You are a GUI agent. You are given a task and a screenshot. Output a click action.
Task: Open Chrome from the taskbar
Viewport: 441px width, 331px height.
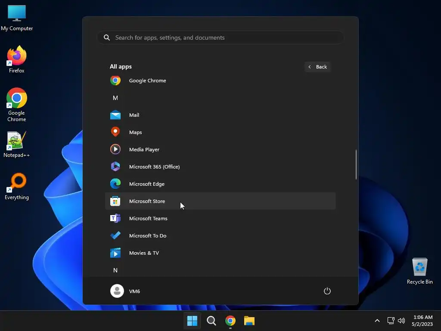pos(230,321)
